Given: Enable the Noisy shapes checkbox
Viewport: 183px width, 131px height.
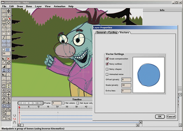Looking at the screenshot, I should (107, 69).
